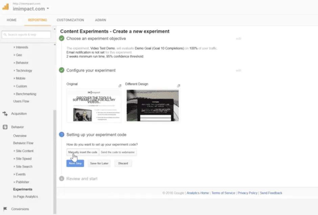
Task: Open the Acquisition reports section
Action: pos(19,114)
